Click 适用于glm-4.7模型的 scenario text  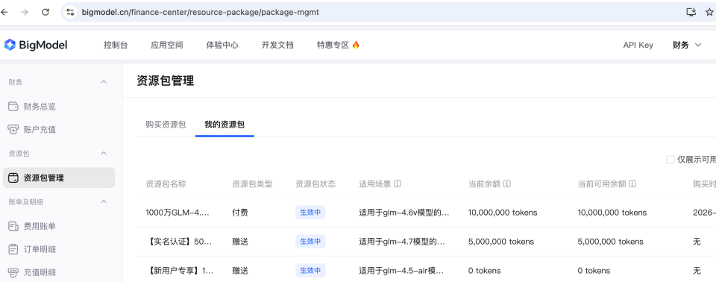tap(402, 242)
